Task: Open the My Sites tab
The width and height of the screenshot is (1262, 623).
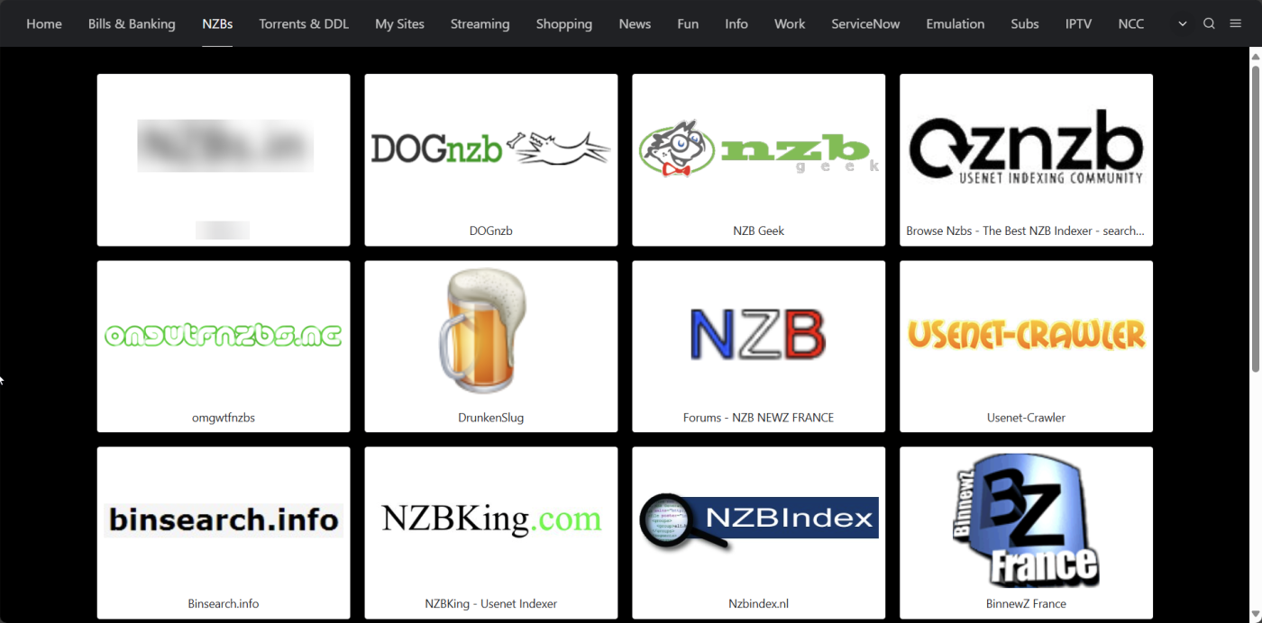Action: click(x=399, y=23)
